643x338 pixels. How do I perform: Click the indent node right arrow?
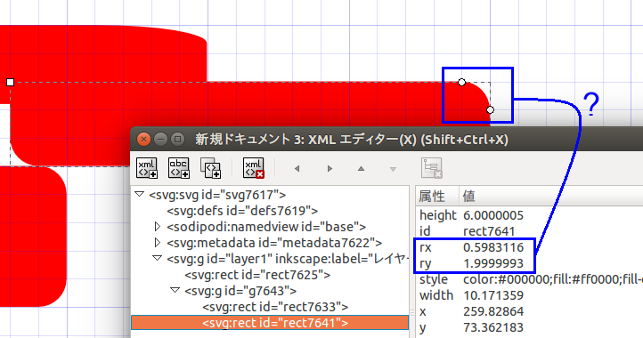(x=330, y=169)
